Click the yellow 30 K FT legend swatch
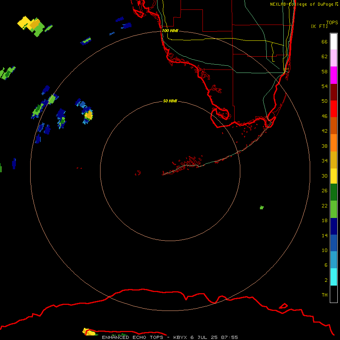Screen dimensions: 340x340 coord(334,176)
